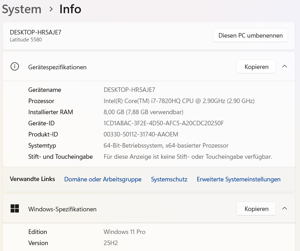Viewport: 300px width, 251px height.
Task: Open Erweiterte Systemeinstellungen link
Action: (239, 179)
